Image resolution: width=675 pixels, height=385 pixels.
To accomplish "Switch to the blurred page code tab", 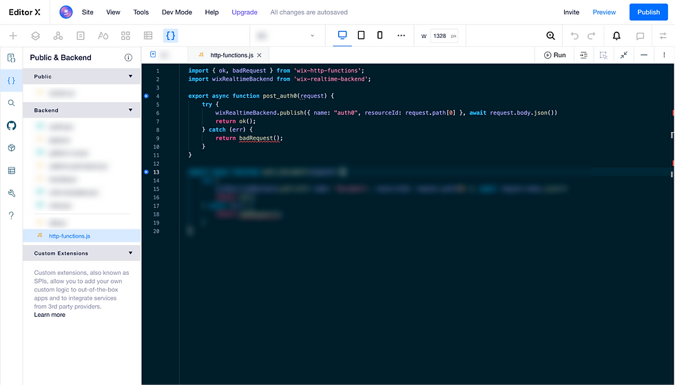I will coord(165,54).
